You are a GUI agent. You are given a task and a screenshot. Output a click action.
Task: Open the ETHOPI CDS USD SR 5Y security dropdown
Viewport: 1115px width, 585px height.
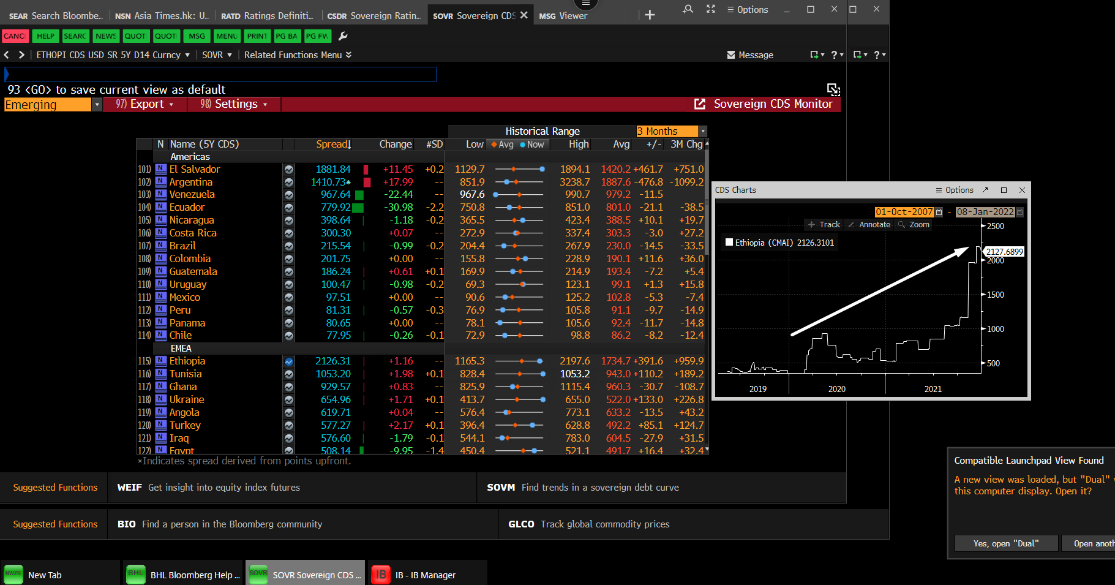coord(113,55)
